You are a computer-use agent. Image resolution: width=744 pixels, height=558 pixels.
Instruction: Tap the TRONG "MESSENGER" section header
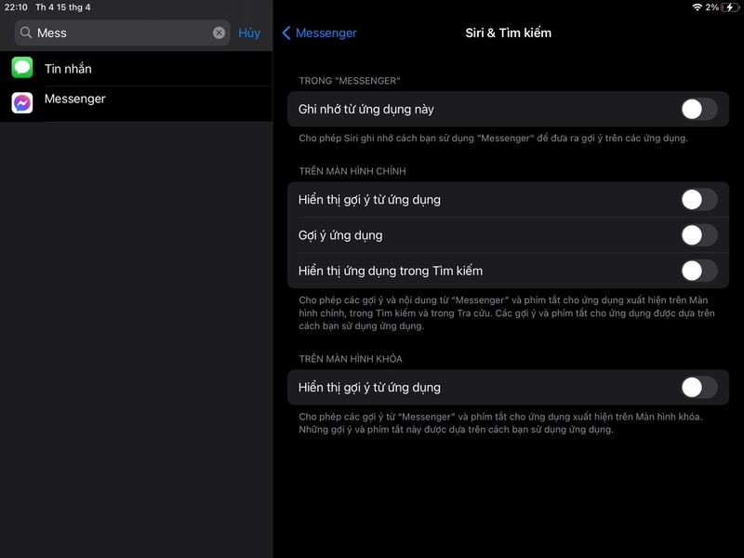coord(350,81)
